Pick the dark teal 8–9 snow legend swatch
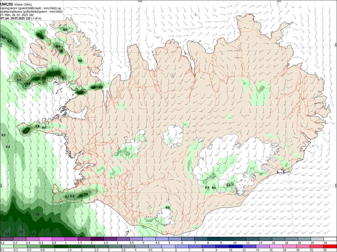This screenshot has height=252, width=337. coord(214,239)
